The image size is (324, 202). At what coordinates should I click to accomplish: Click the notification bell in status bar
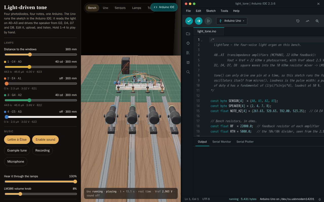320,199
